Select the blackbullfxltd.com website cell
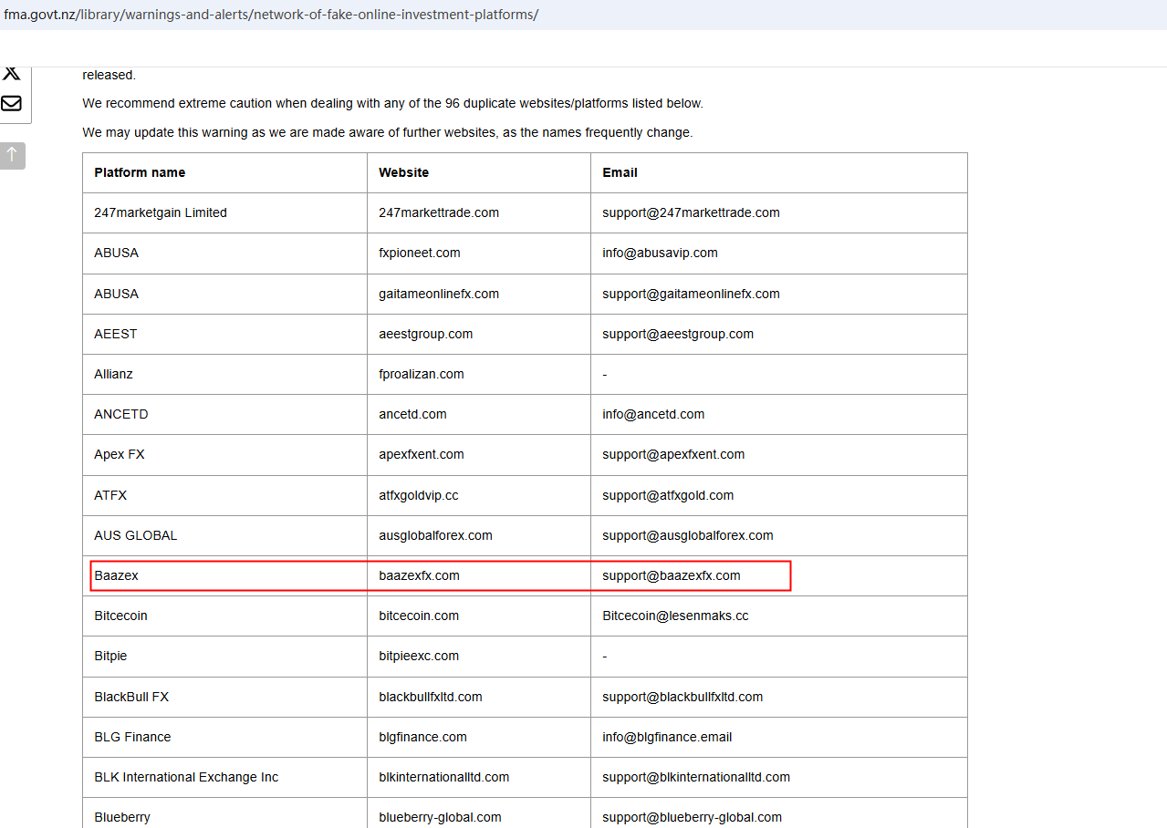The width and height of the screenshot is (1167, 828). (430, 697)
